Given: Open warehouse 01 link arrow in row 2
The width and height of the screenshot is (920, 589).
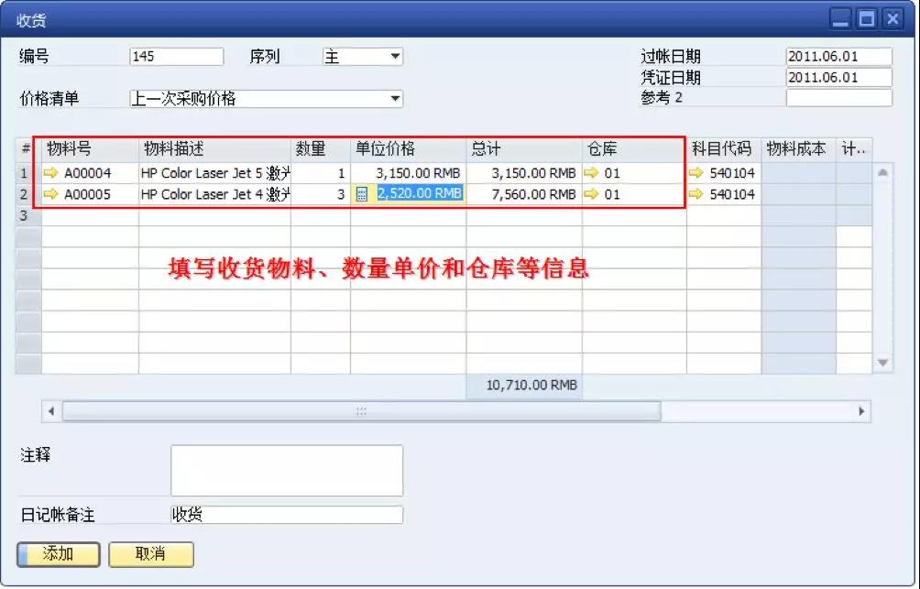Looking at the screenshot, I should (591, 194).
